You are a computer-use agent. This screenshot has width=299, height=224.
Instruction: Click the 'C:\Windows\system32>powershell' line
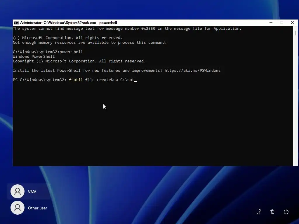pyautogui.click(x=48, y=52)
